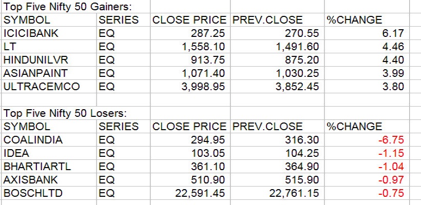The image size is (421, 205).
Task: Click BOSCHLTD's previous close 22,761.15
Action: point(293,193)
